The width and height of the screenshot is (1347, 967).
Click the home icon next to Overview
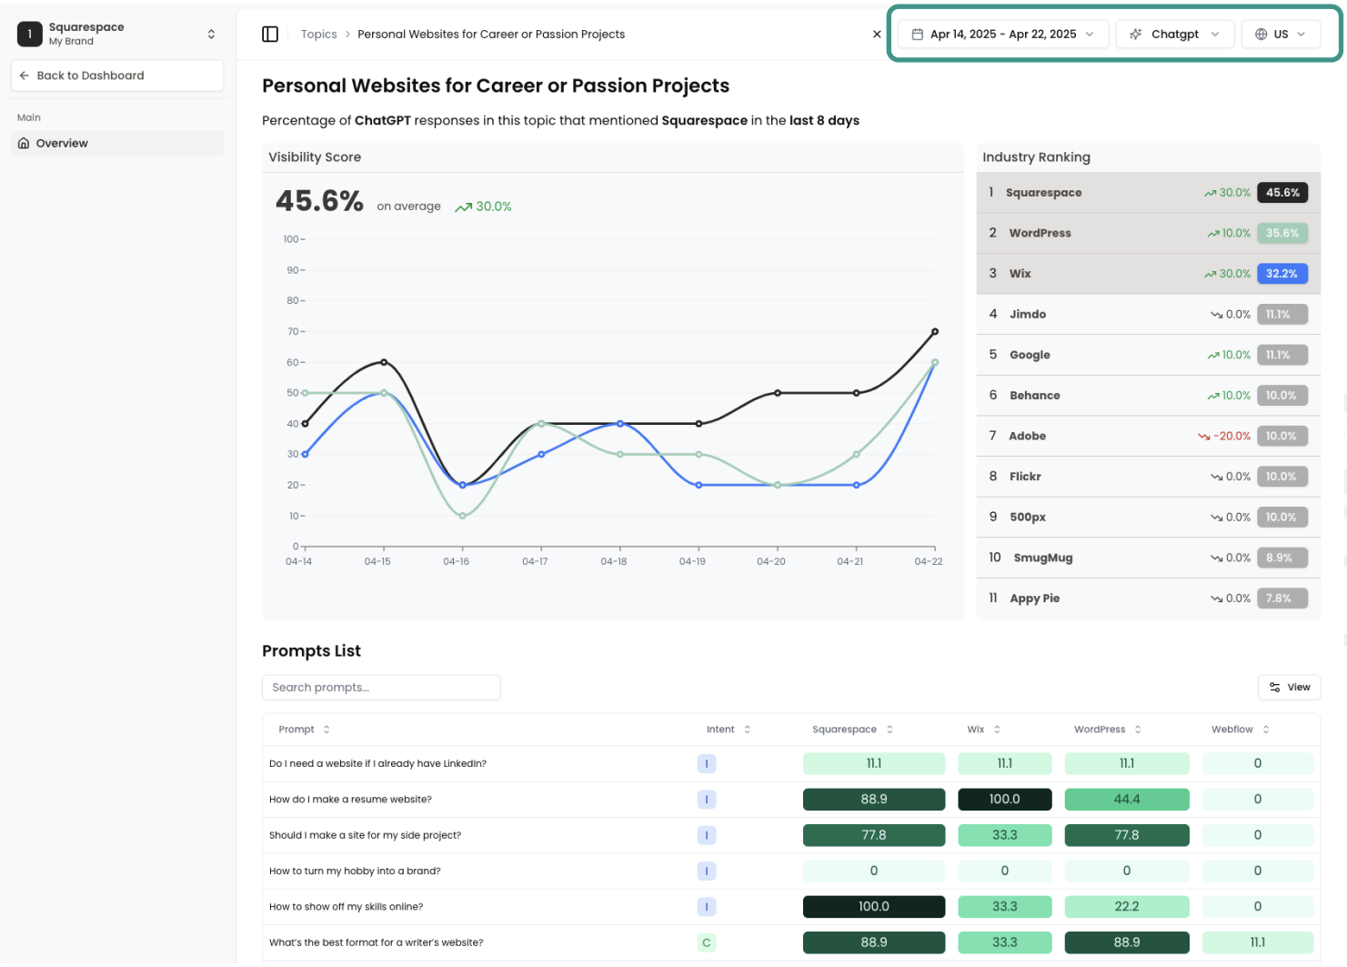[23, 143]
